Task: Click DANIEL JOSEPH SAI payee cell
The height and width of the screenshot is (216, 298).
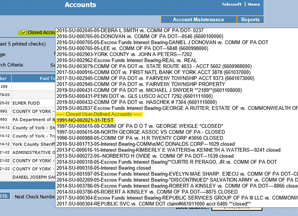Action: 33,177
